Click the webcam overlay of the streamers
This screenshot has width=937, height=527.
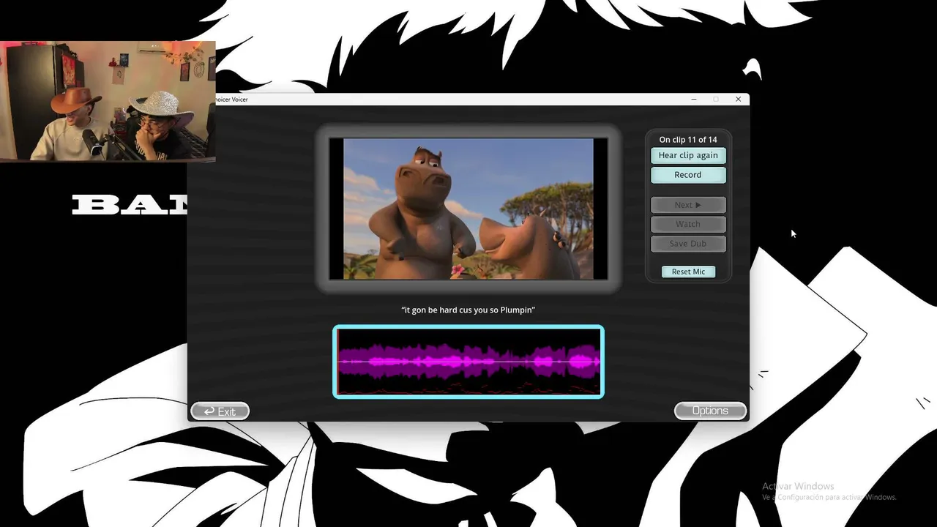[108, 101]
